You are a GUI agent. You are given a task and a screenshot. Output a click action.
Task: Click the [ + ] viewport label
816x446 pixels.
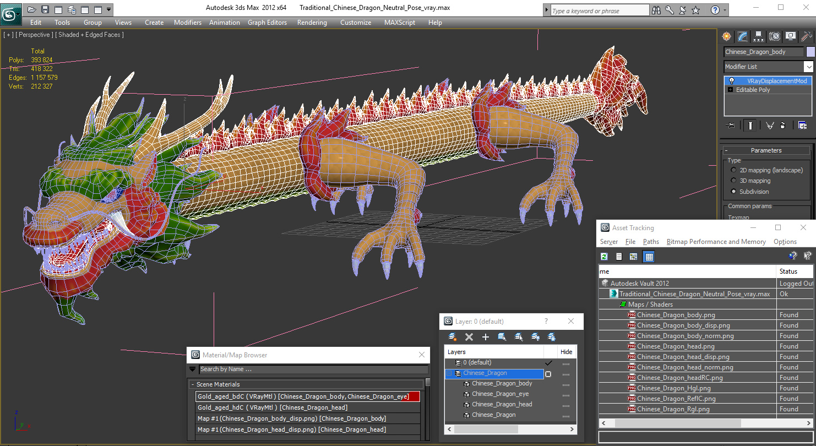(x=8, y=35)
